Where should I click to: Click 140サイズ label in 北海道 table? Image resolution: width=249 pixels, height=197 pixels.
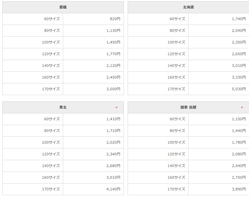(176, 66)
